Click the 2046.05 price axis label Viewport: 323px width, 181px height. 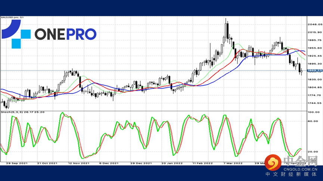(315, 25)
